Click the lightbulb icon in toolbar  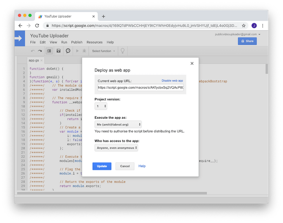123,51
